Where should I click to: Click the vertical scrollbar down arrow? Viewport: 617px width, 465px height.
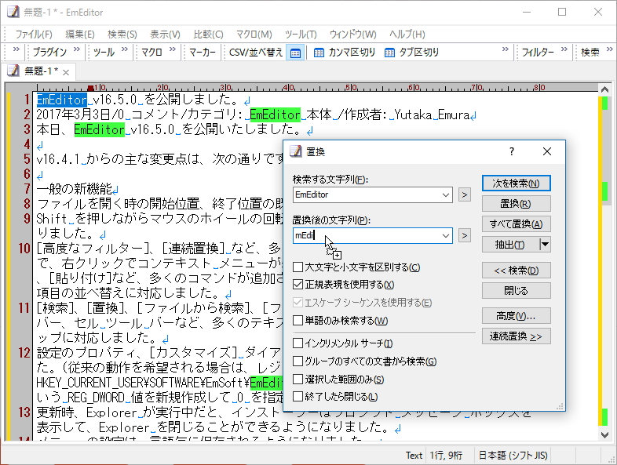(x=604, y=434)
